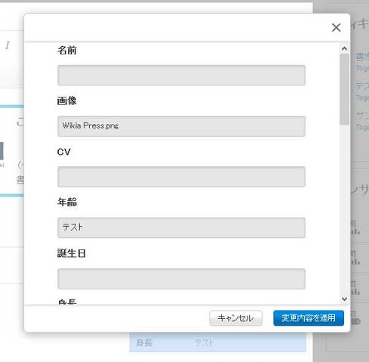Viewport: 369px width, 362px height.
Task: Click the scrollbar down arrow
Action: [x=344, y=299]
